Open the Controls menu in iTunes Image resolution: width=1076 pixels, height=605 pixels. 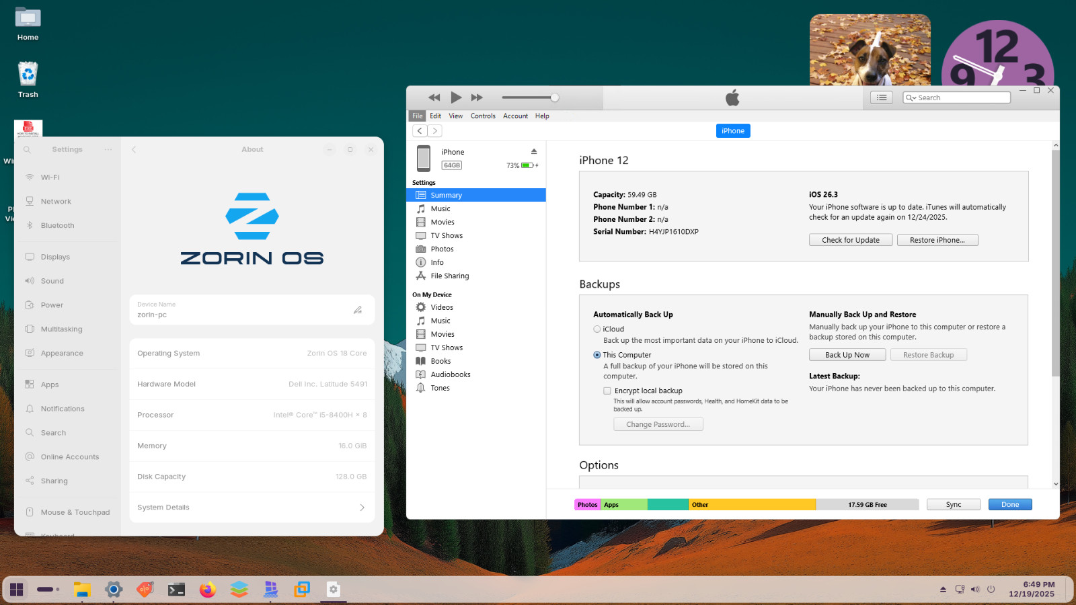pyautogui.click(x=483, y=116)
